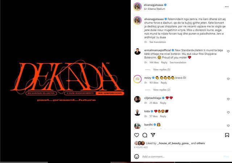The height and width of the screenshot is (163, 232).
Task: Open noizy's profile avatar
Action: pos(137,79)
